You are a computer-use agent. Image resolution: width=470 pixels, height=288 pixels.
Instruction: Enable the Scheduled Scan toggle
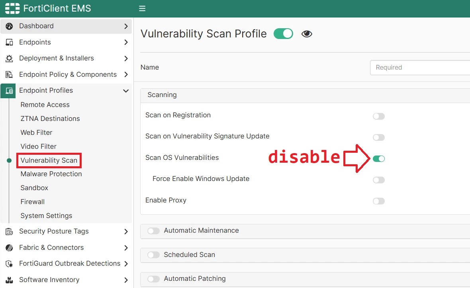coord(153,255)
